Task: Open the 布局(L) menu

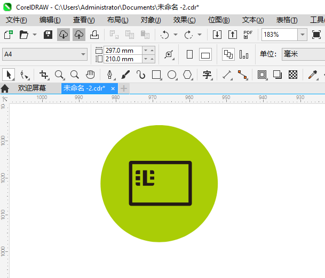Action: [118, 20]
